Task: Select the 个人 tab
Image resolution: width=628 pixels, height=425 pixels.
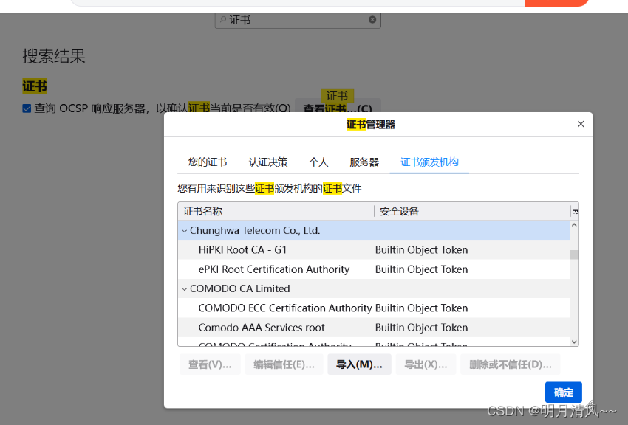Action: click(318, 162)
